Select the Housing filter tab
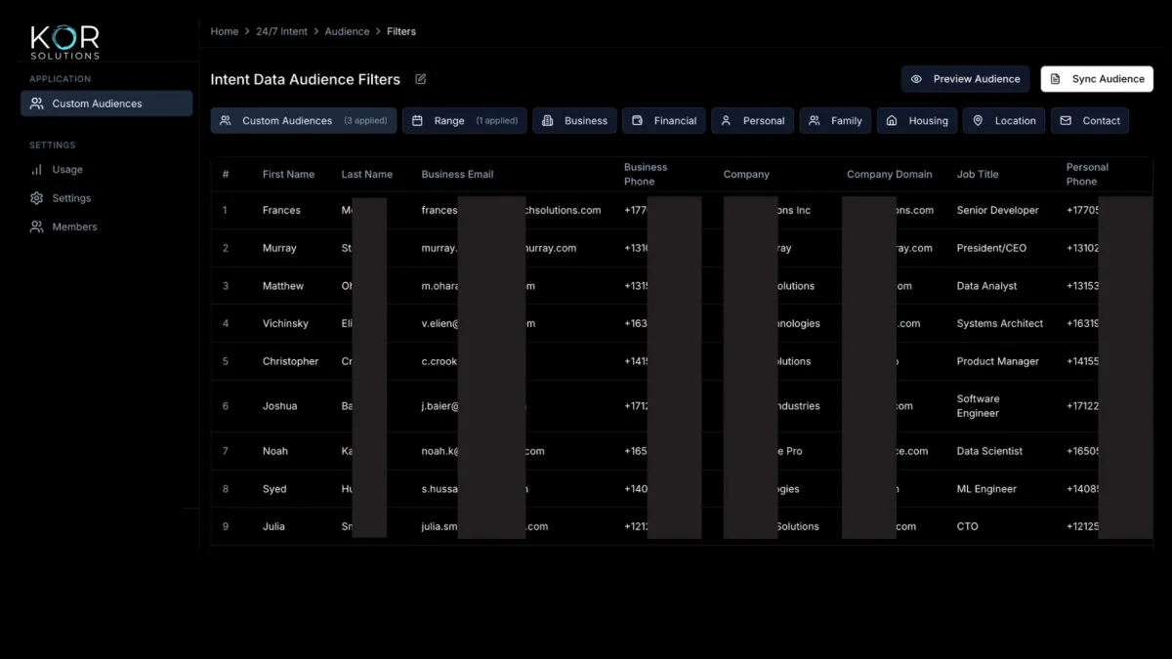Viewport: 1172px width, 659px height. 917,121
